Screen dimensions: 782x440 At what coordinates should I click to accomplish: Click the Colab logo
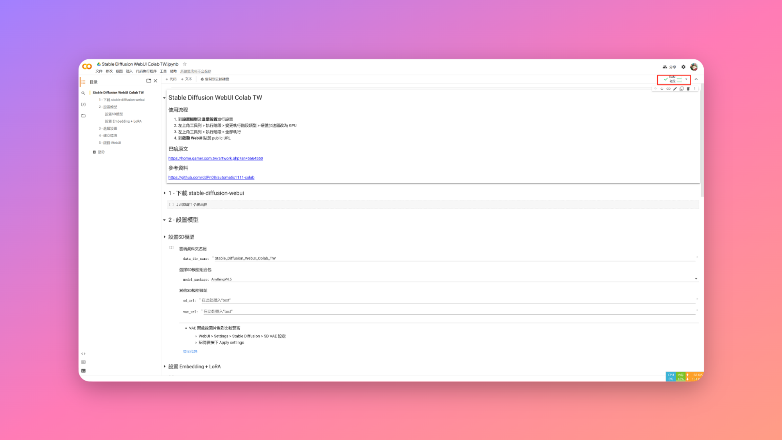tap(87, 66)
